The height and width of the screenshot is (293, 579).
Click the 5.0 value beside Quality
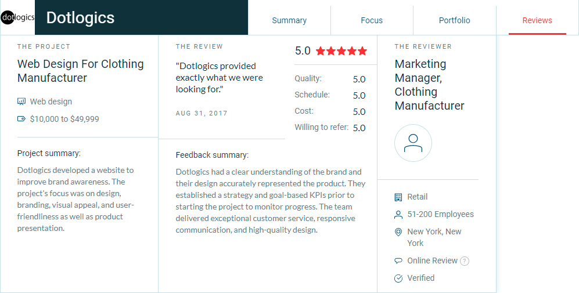click(359, 79)
